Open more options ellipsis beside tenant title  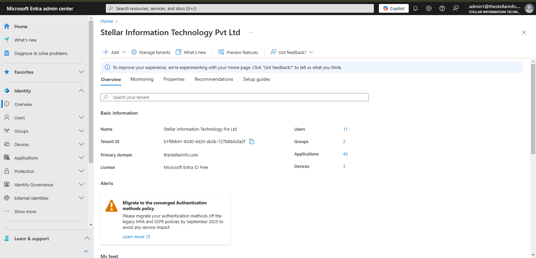(251, 33)
